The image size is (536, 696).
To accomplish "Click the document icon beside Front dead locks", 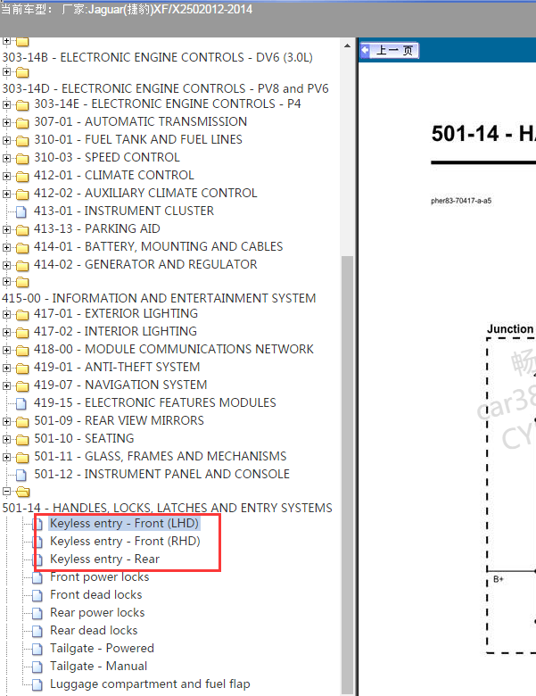I will 37,595.
